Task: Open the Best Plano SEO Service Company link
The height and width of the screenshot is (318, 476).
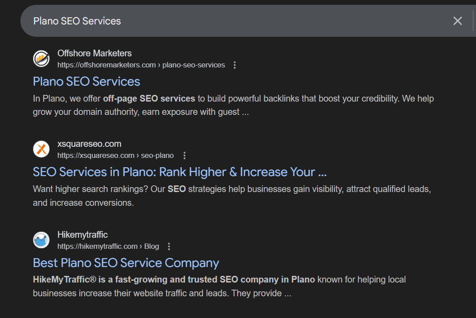Action: (126, 263)
